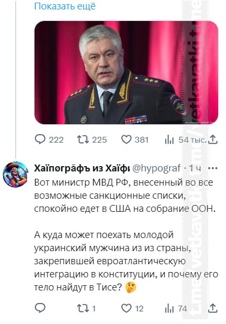View analytics showing 74 views on reply

(x=176, y=309)
